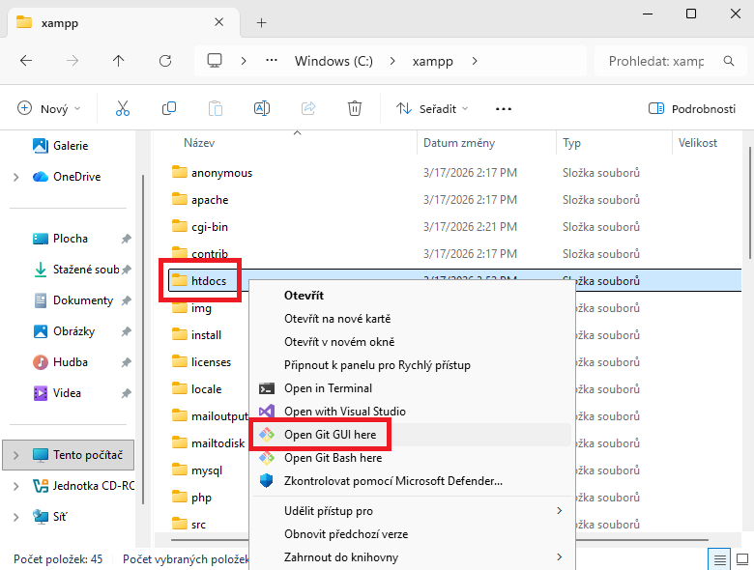The image size is (754, 570).
Task: Add a new tab with plus button
Action: (x=261, y=22)
